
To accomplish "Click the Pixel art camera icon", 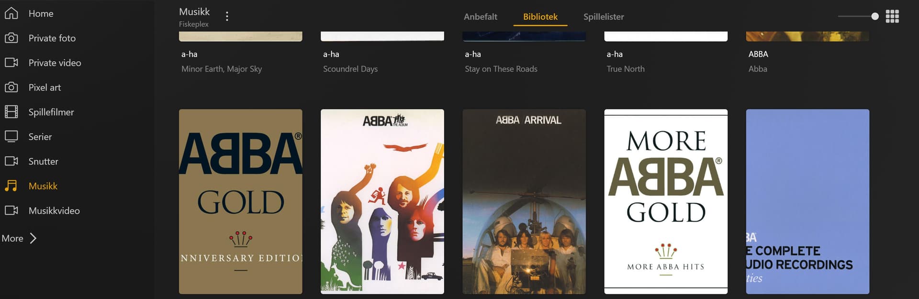I will (11, 88).
